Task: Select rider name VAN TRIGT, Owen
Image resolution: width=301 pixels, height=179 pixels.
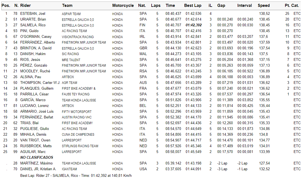Action: click(x=35, y=140)
